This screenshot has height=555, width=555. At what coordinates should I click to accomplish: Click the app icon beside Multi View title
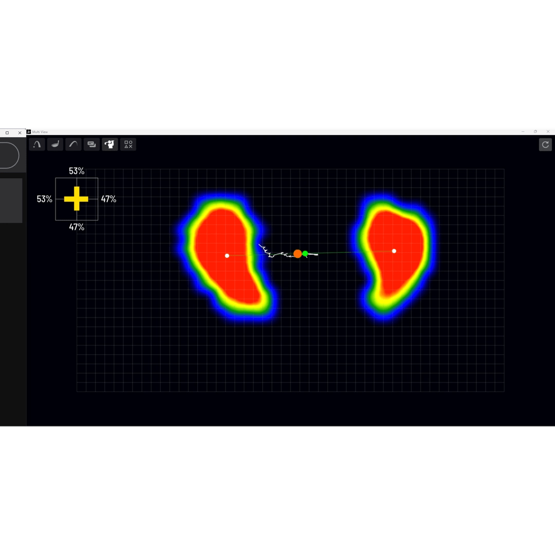(29, 132)
